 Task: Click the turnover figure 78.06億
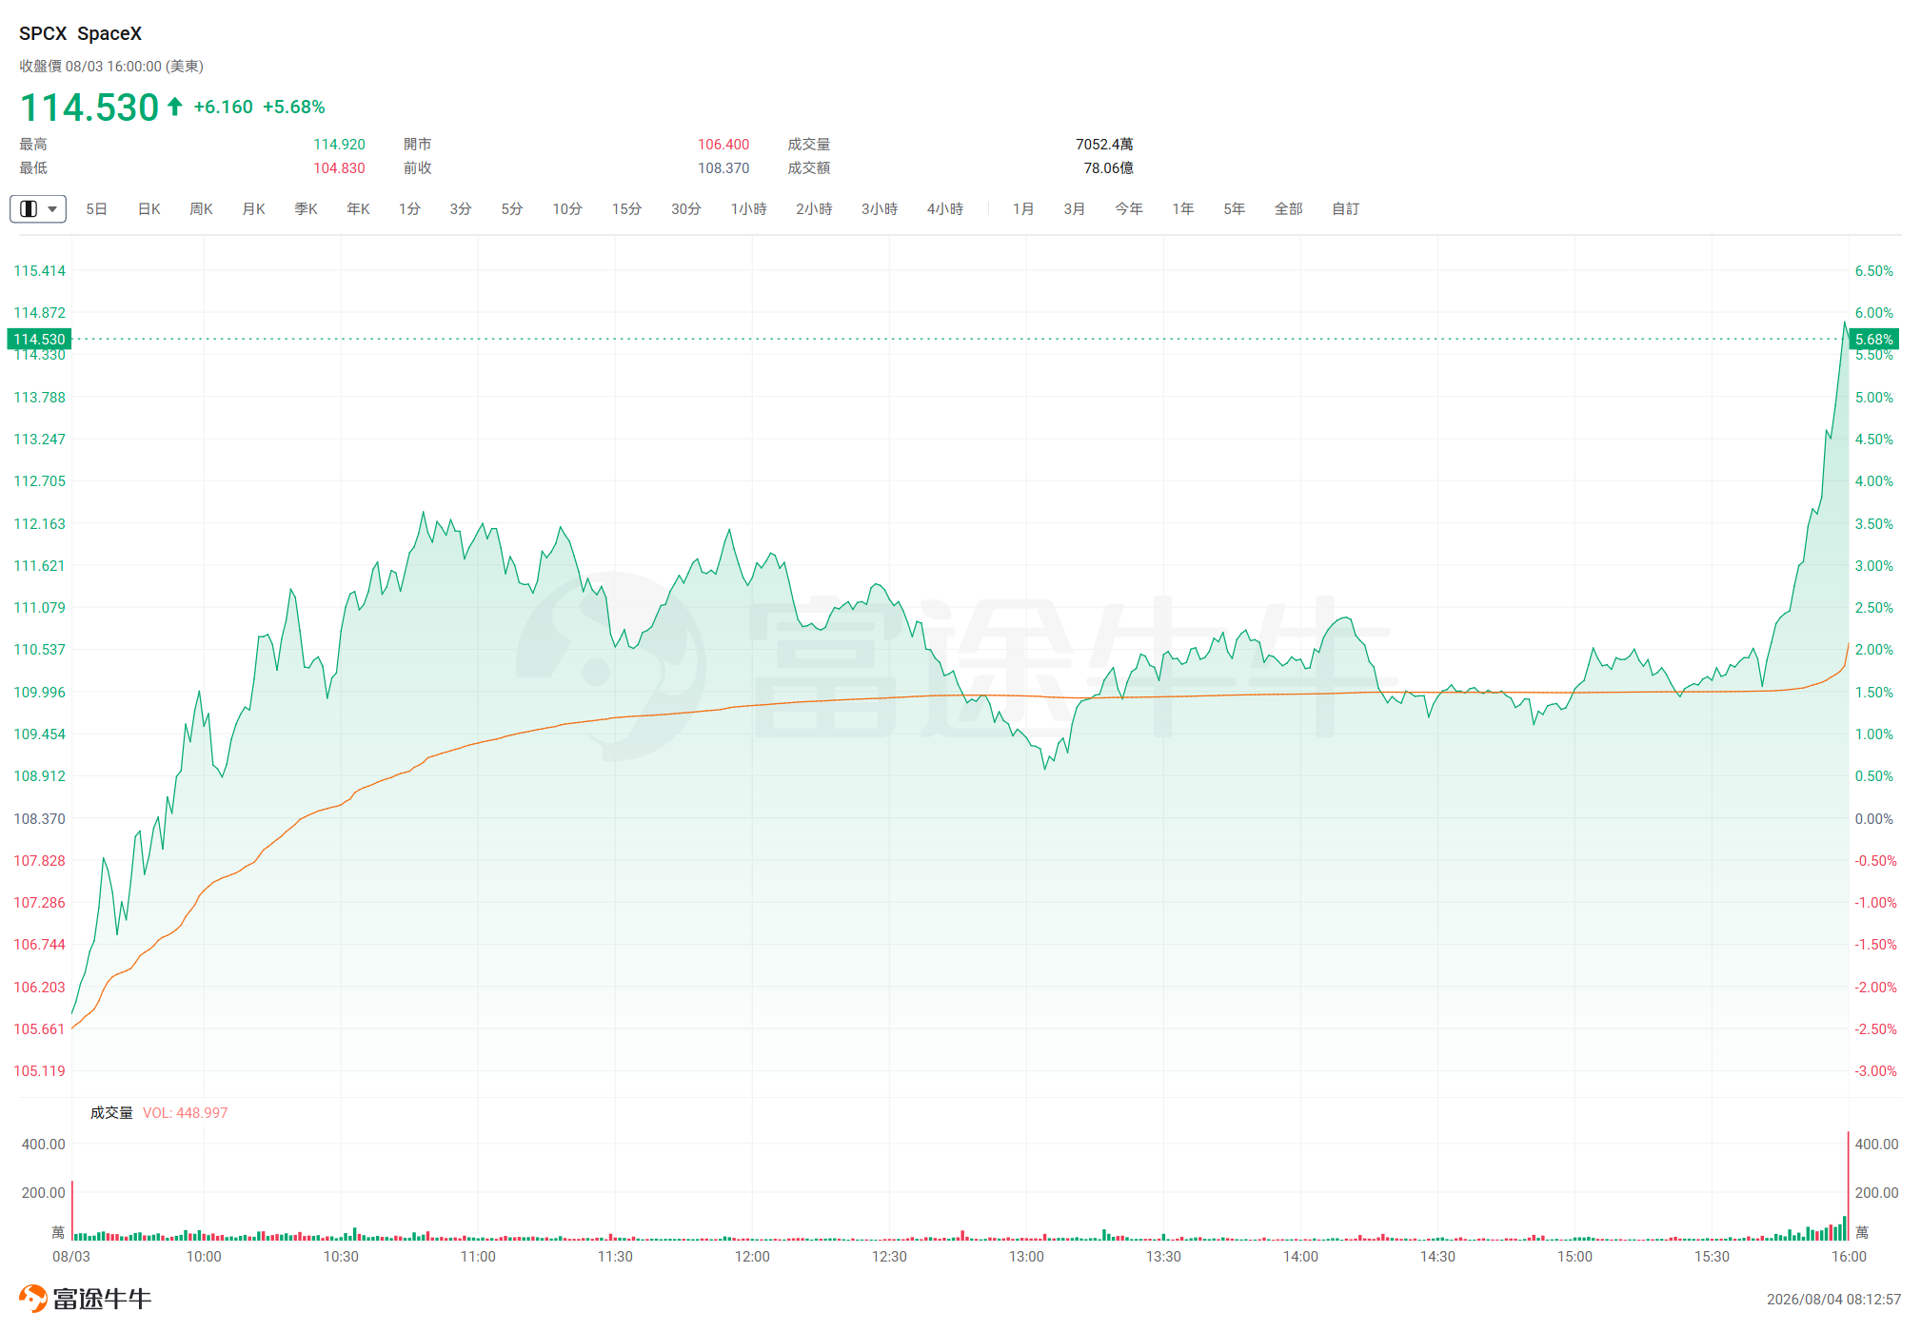tap(1108, 168)
